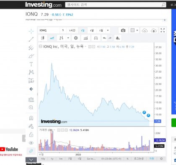Open the Go to... date button

point(91,159)
